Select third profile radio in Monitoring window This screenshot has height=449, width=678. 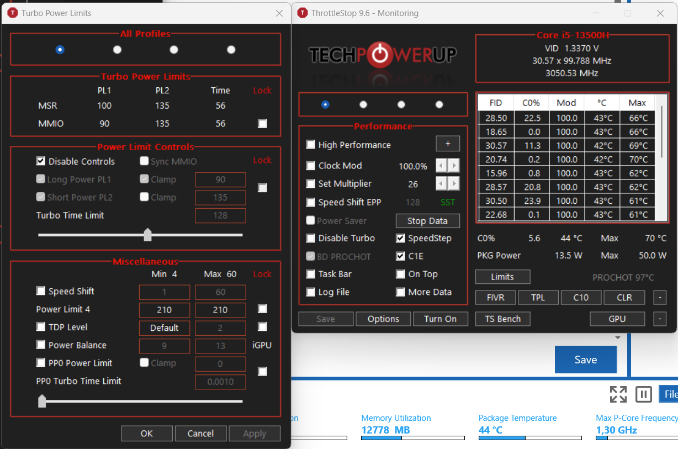click(x=401, y=104)
